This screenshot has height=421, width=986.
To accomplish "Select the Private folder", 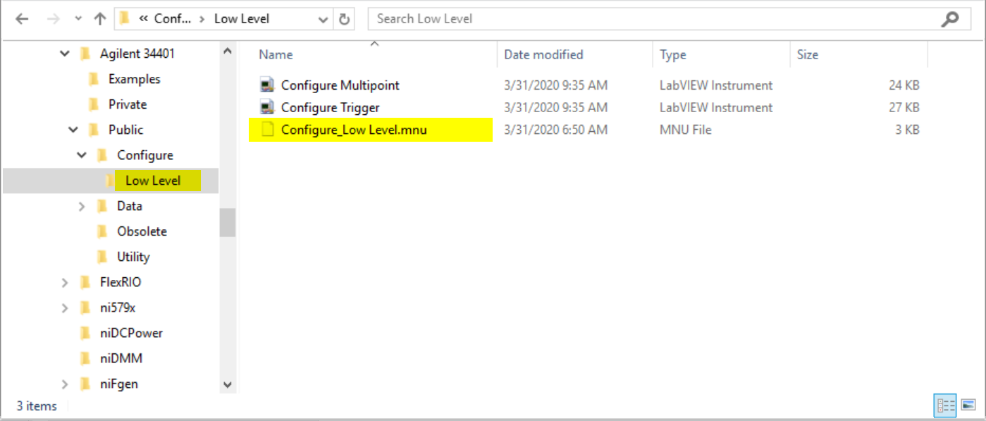I will pyautogui.click(x=128, y=104).
